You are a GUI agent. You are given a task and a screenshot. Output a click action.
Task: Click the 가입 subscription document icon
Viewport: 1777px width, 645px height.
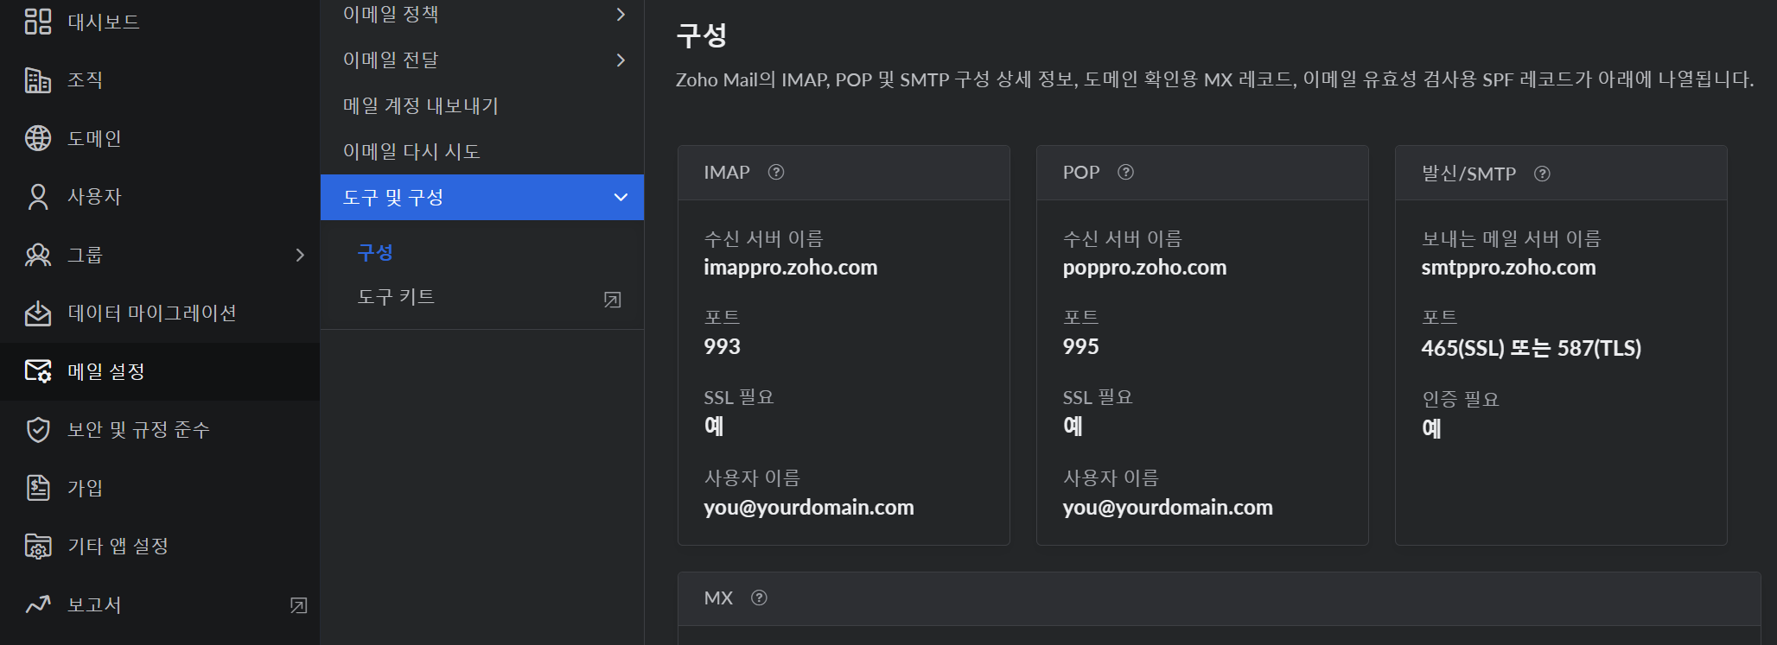[x=38, y=488]
